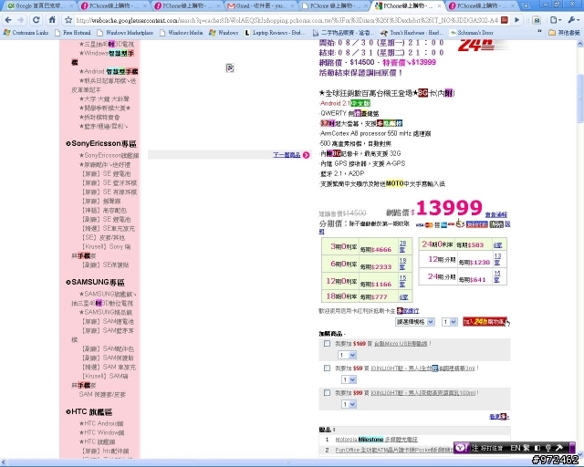Image resolution: width=584 pixels, height=467 pixels.
Task: Open the product spec selection dropdown
Action: tap(414, 322)
